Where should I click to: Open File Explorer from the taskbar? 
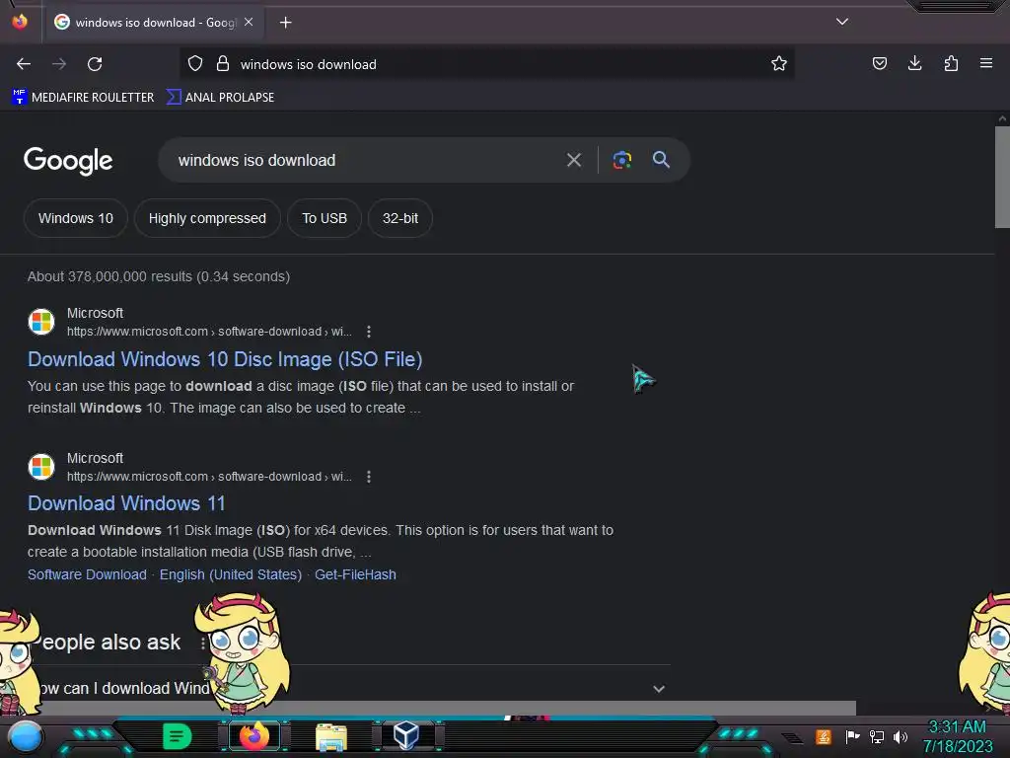pyautogui.click(x=331, y=736)
